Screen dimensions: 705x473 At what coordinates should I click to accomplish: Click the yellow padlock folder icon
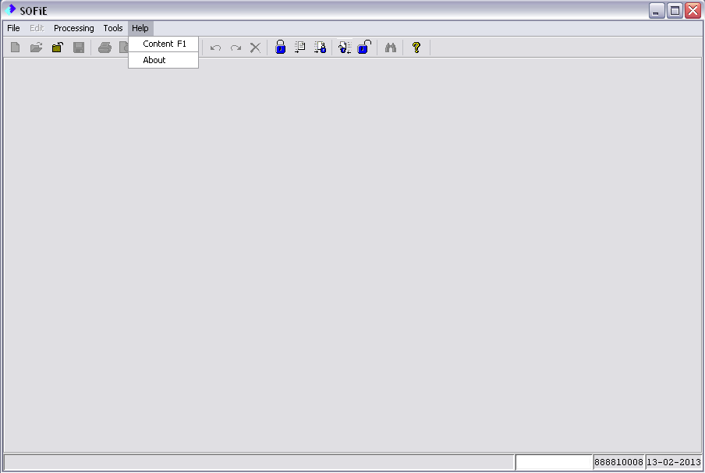pyautogui.click(x=57, y=48)
